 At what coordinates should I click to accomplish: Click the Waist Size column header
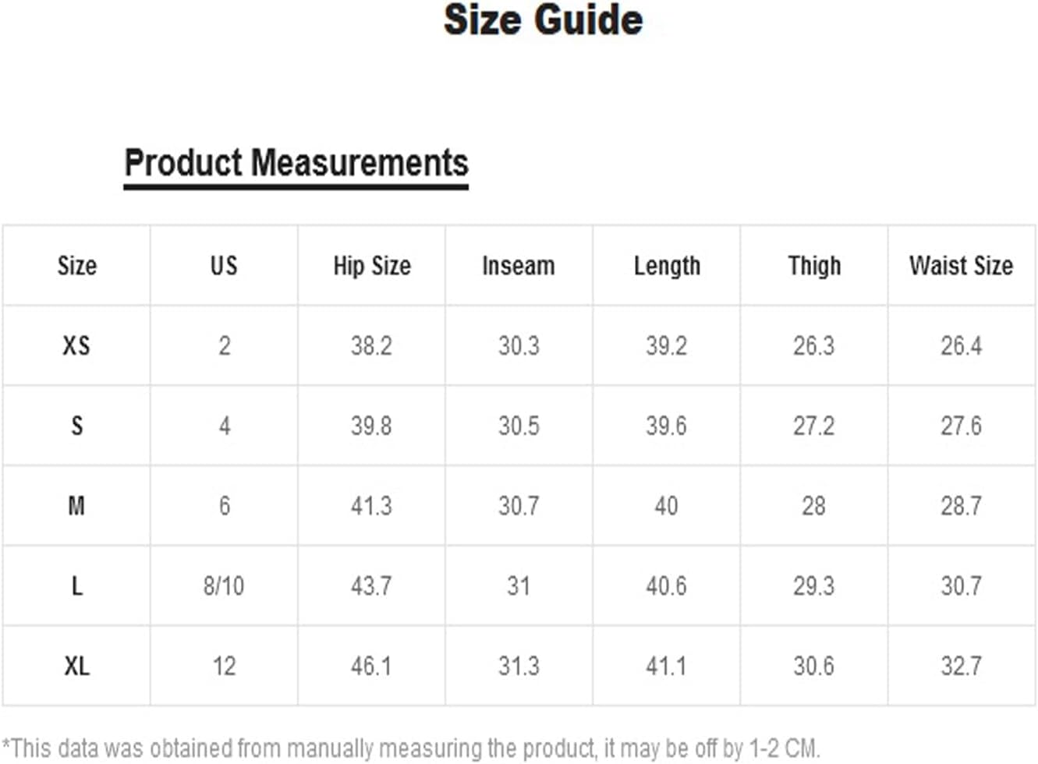coord(961,266)
